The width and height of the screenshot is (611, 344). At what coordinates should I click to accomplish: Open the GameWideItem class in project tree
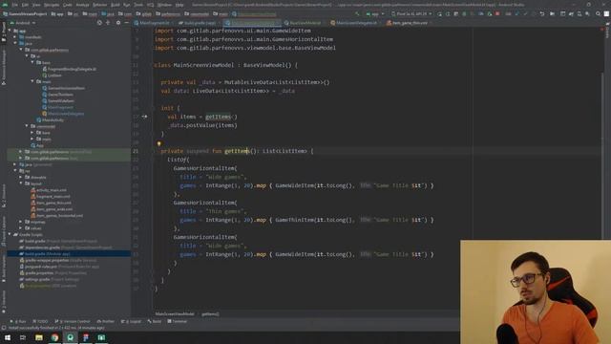[57, 101]
